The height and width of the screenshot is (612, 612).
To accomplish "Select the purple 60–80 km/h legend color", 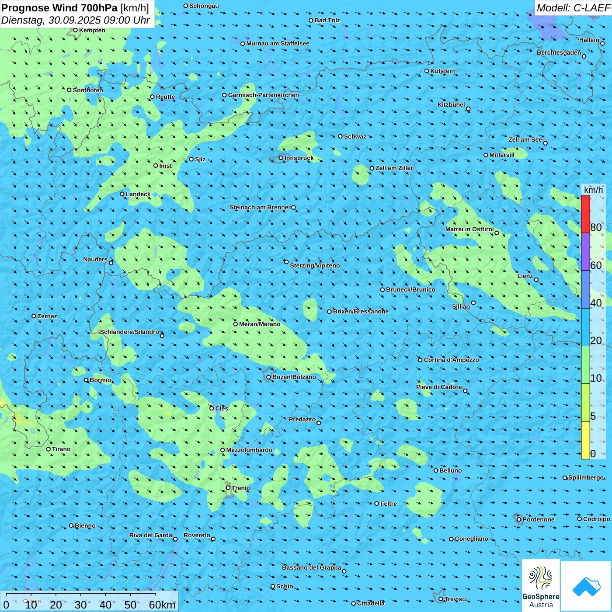I will [585, 252].
